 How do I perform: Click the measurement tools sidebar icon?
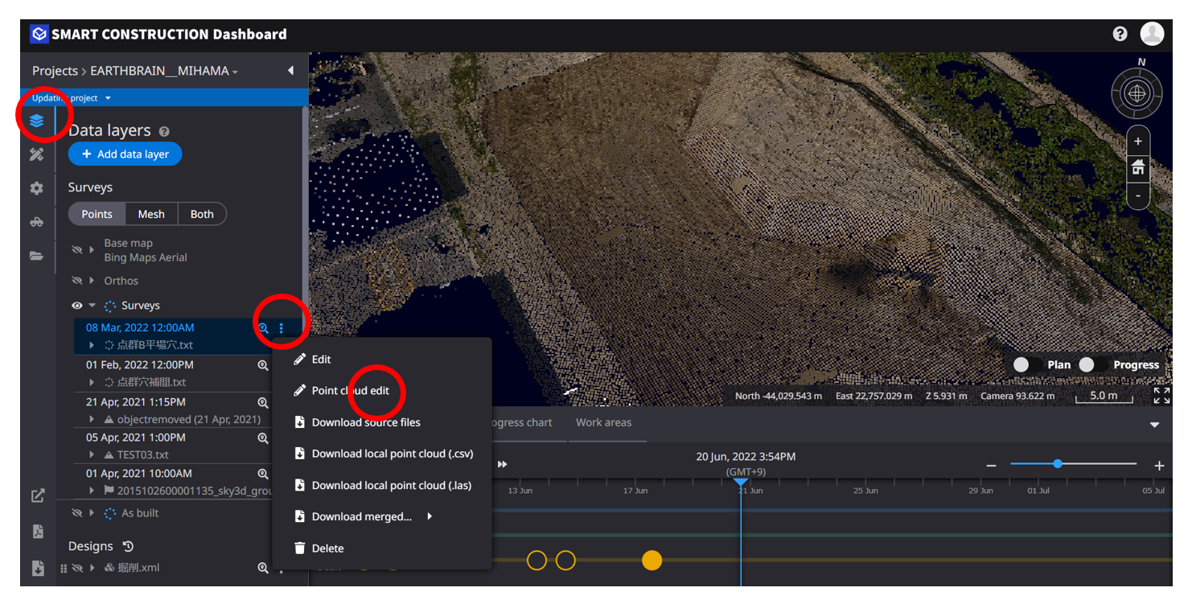coord(36,154)
